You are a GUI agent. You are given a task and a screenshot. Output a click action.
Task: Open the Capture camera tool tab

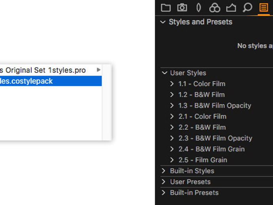[182, 8]
